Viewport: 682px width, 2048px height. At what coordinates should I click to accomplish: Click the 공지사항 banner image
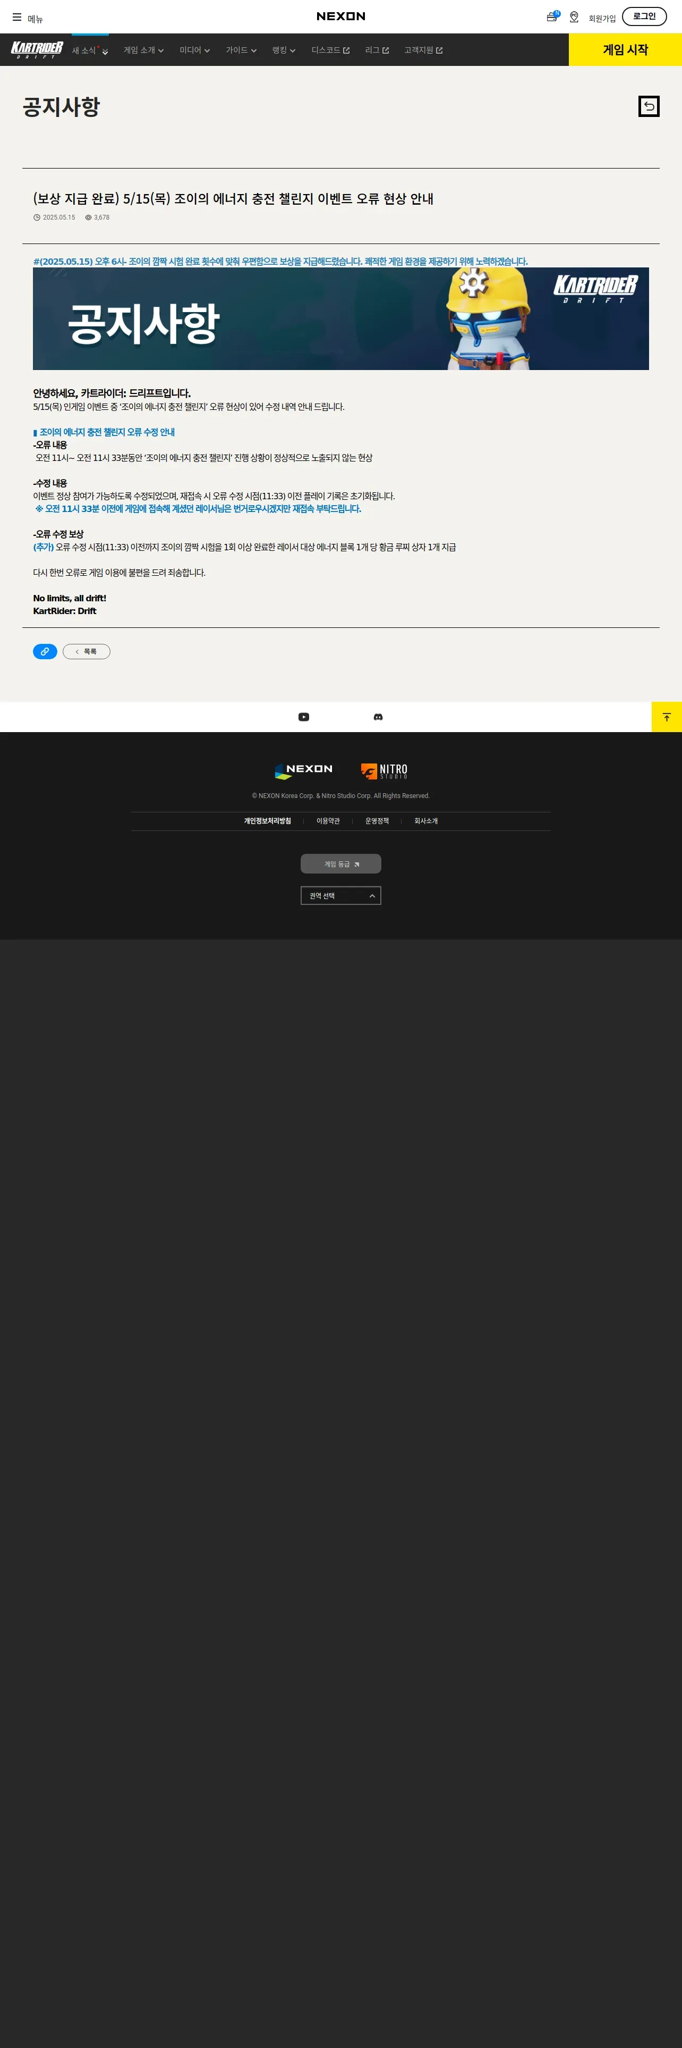pyautogui.click(x=340, y=319)
